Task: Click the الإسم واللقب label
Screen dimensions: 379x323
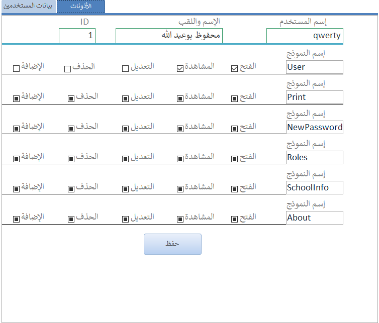Action: pyautogui.click(x=200, y=22)
